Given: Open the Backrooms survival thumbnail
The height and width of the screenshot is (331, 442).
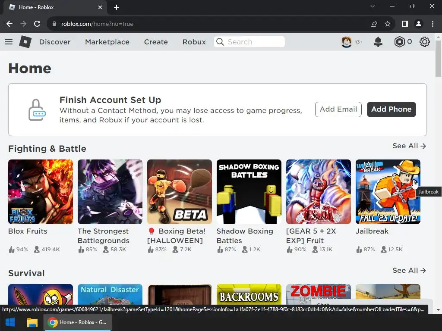Looking at the screenshot, I should [x=249, y=294].
